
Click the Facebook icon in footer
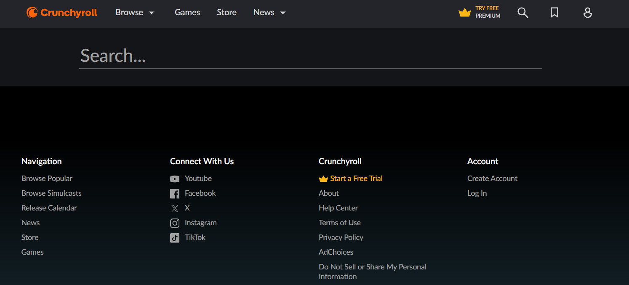point(175,194)
